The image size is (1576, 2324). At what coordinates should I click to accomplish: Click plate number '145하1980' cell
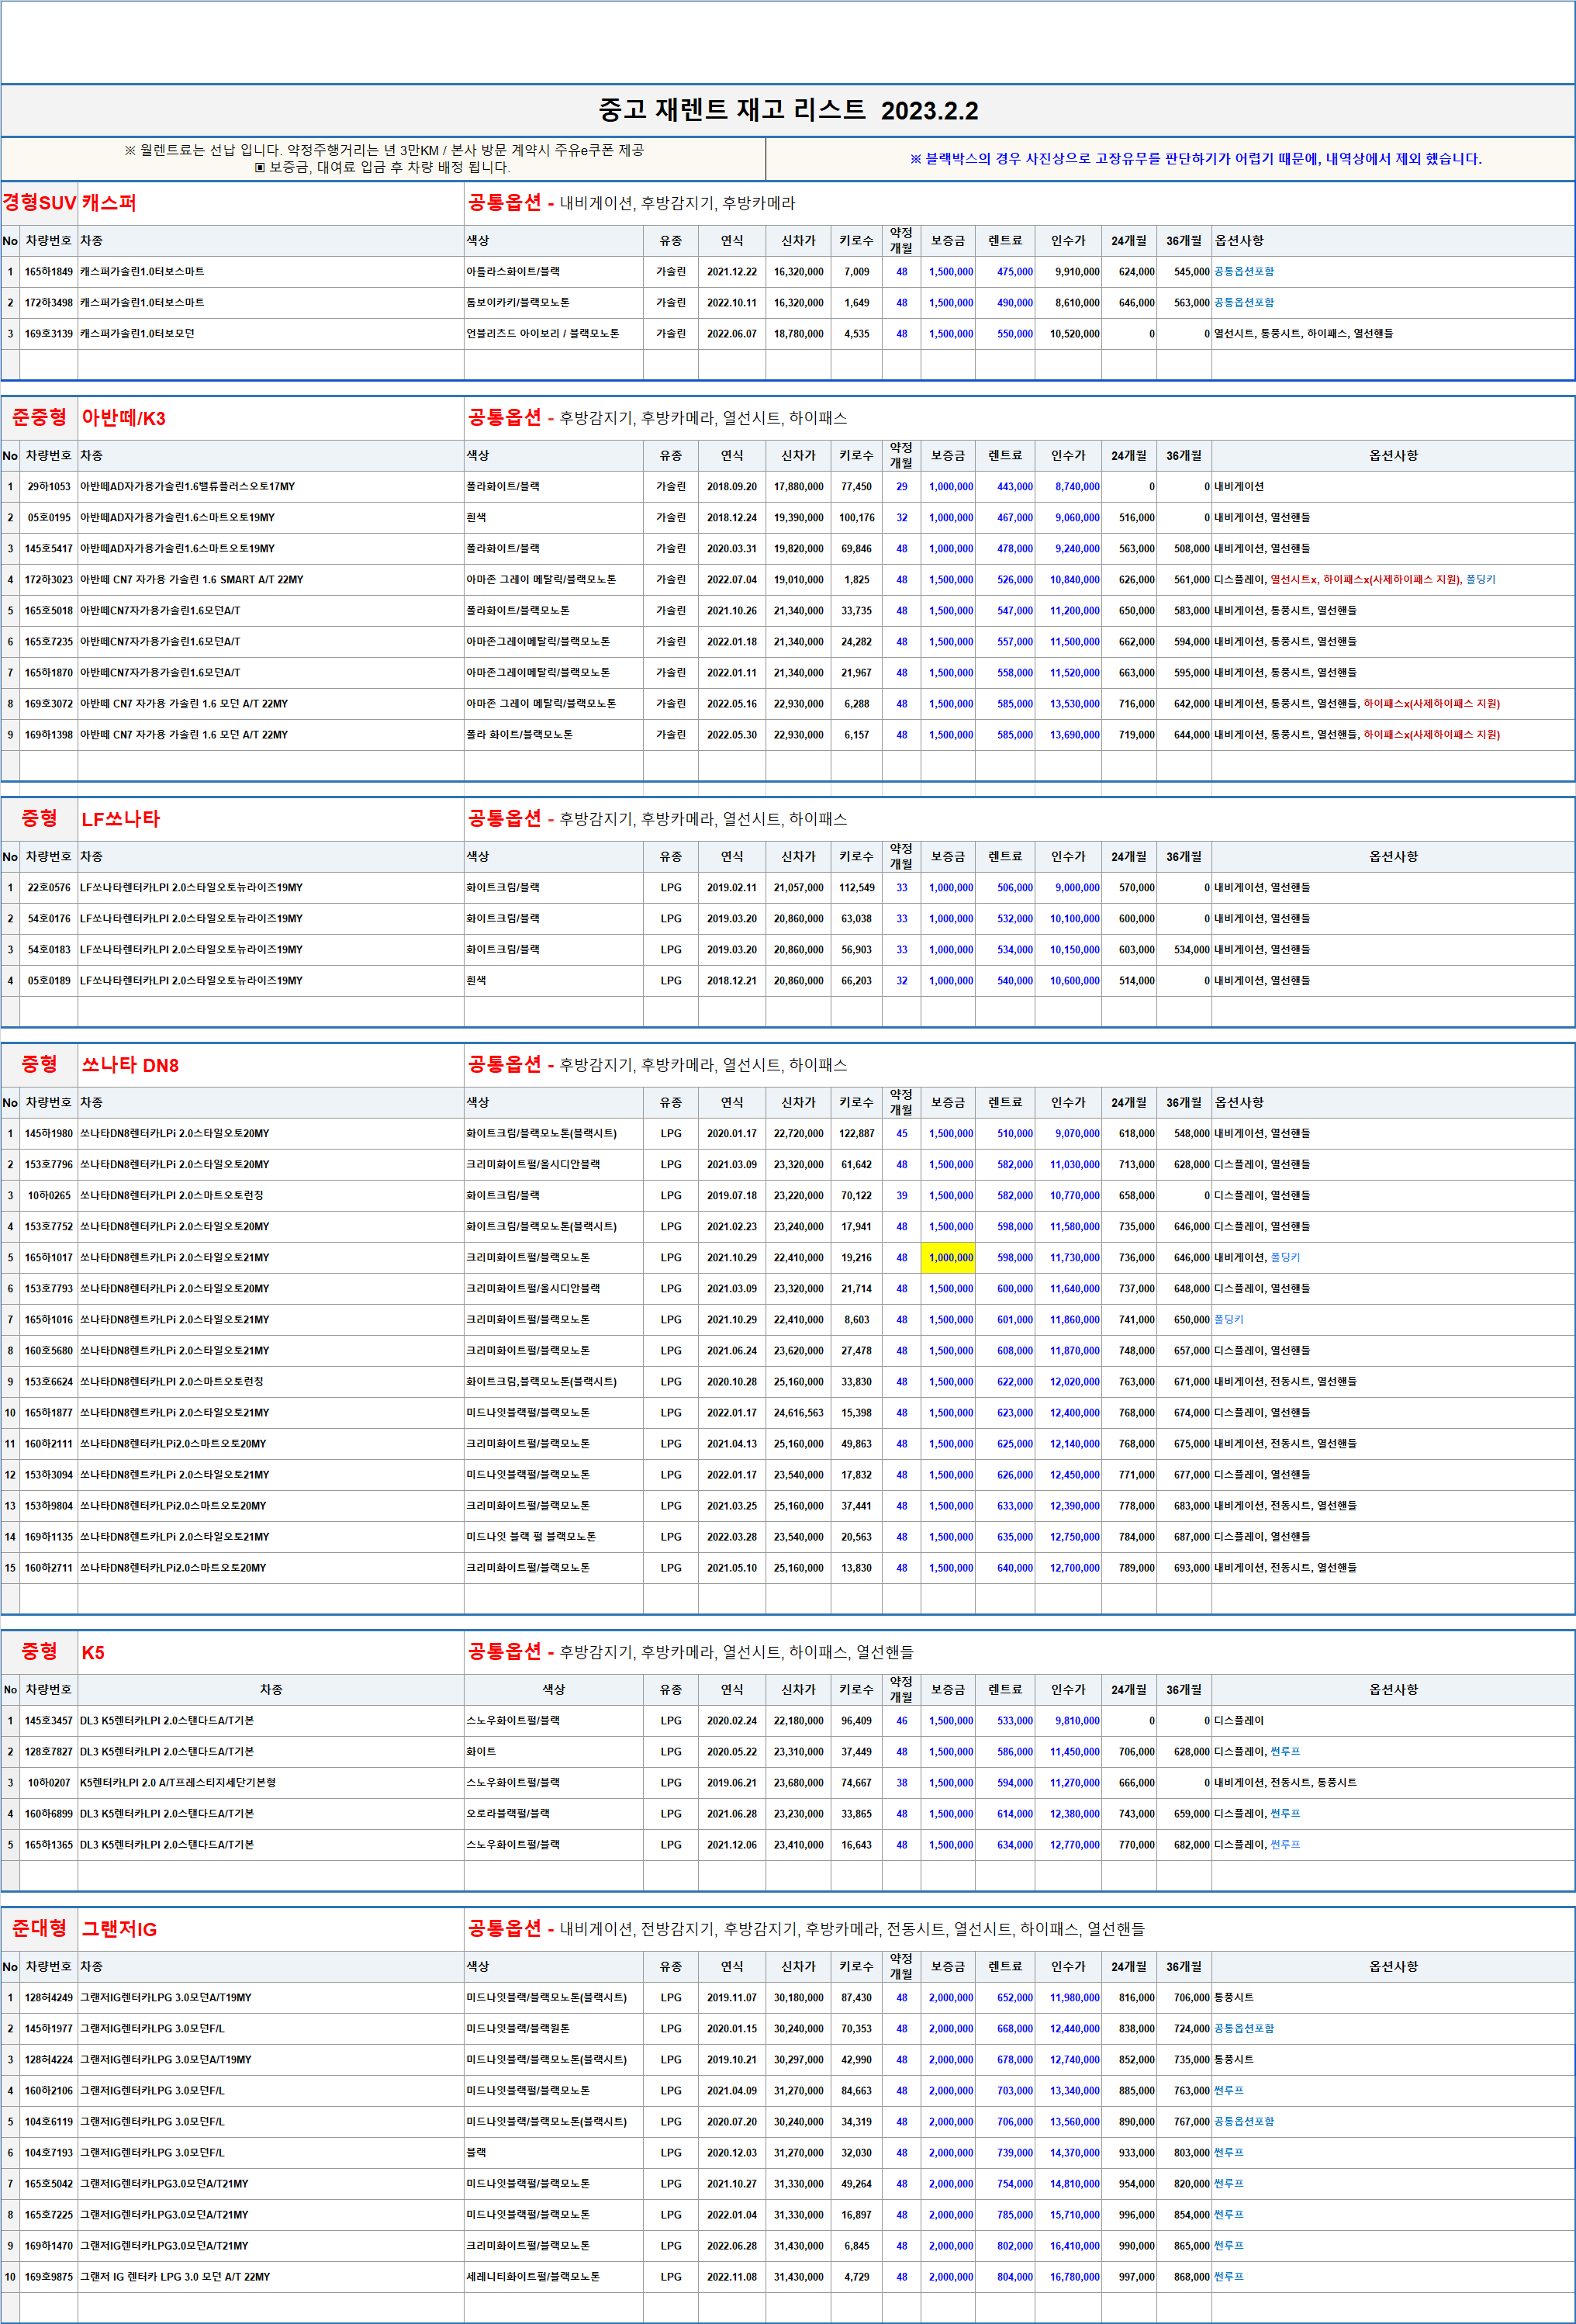point(49,1134)
